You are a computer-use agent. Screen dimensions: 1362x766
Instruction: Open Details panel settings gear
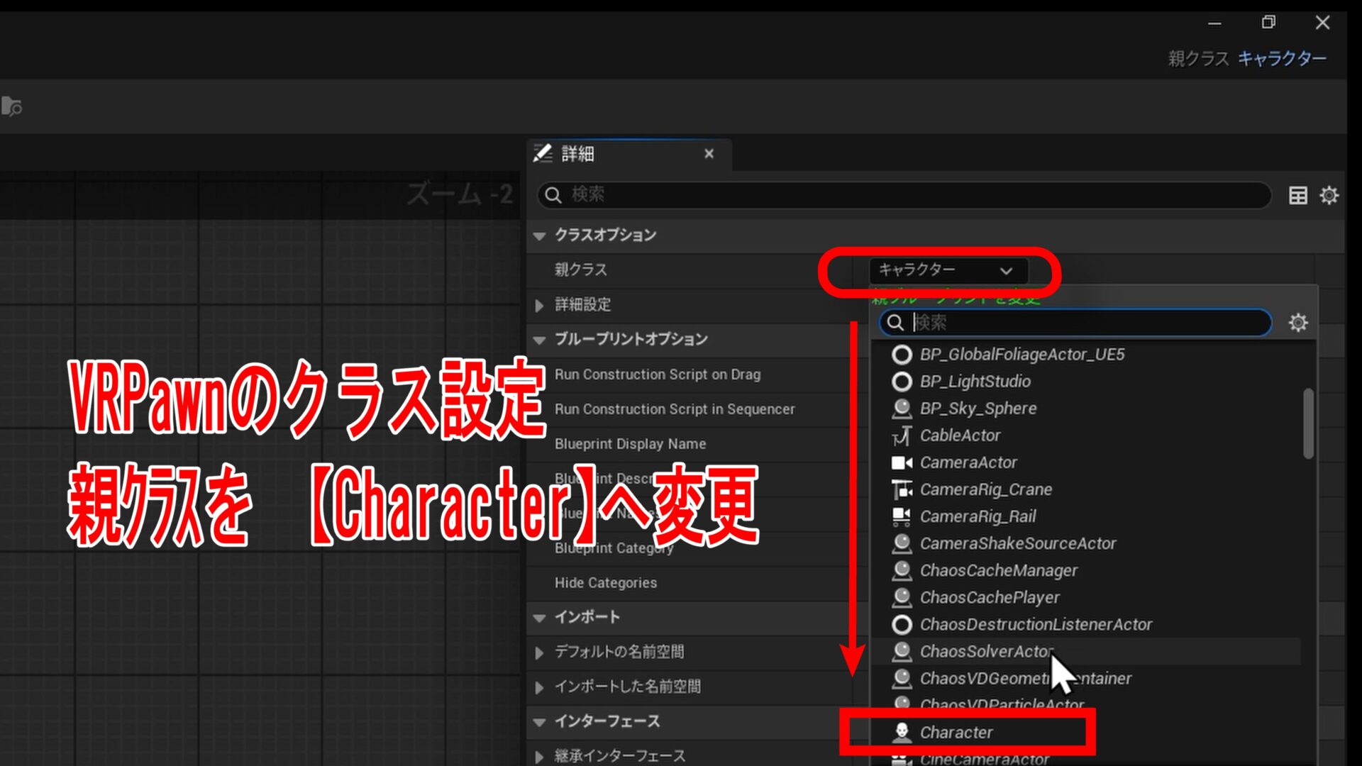click(1329, 195)
